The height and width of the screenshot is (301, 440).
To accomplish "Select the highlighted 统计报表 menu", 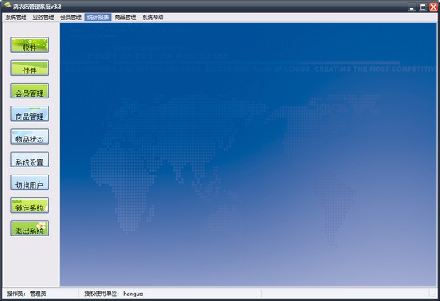I will pyautogui.click(x=98, y=18).
